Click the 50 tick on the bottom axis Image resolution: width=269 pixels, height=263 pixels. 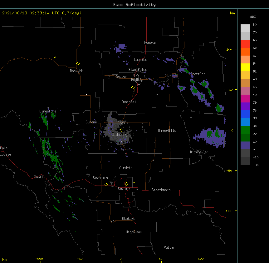(x=160, y=259)
